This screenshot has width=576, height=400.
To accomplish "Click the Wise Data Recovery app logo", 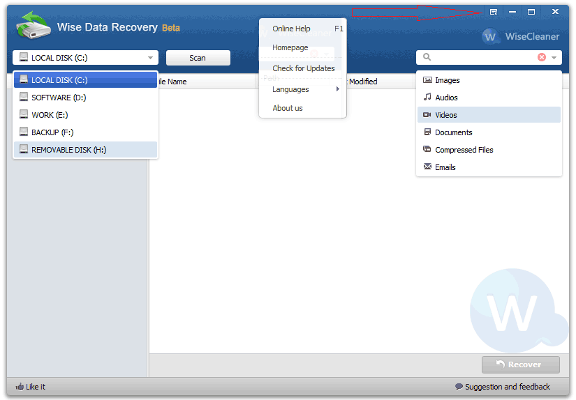I will click(x=34, y=25).
